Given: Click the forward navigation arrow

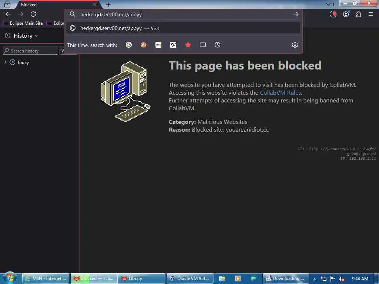Looking at the screenshot, I should click(21, 14).
